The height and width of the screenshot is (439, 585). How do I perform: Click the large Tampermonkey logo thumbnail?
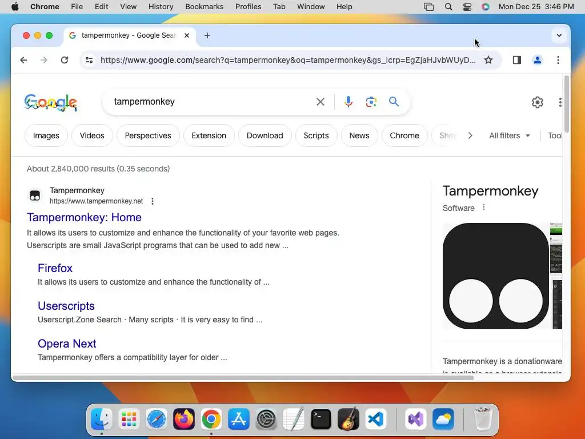click(x=496, y=276)
